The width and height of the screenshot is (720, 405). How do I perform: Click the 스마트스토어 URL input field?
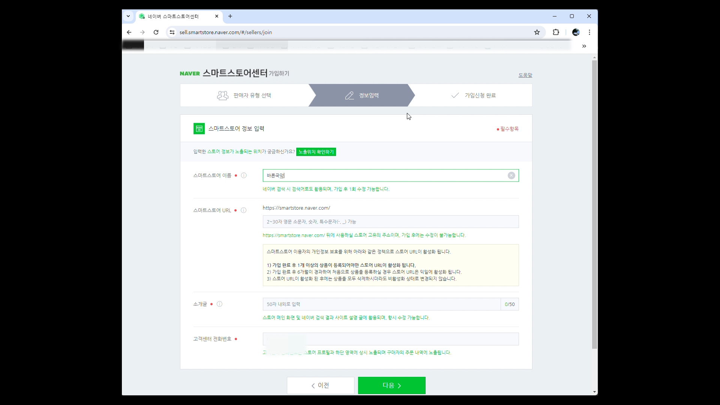tap(390, 222)
